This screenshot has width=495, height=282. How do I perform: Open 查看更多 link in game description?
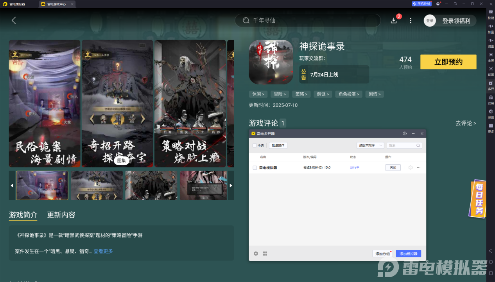(x=103, y=251)
